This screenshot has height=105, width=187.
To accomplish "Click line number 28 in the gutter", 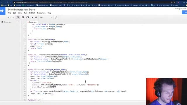I will point(25,70).
